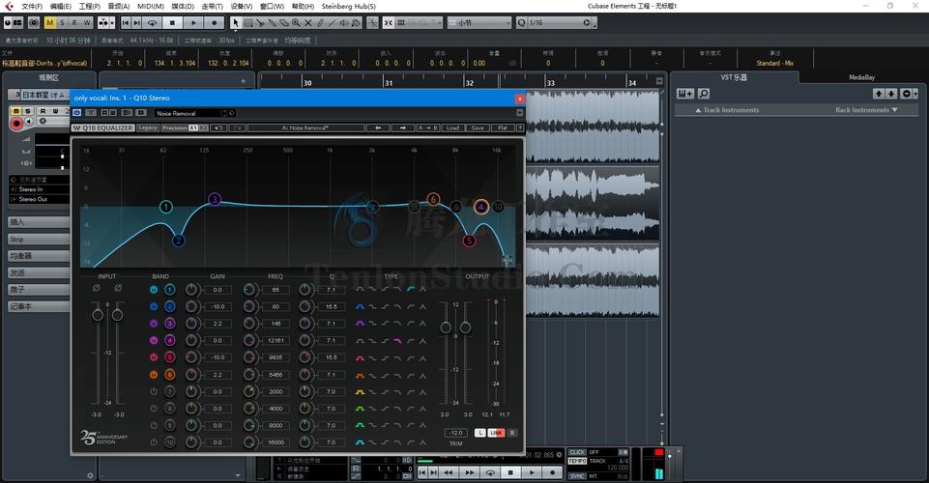Click the band 2 gain knob
The image size is (929, 483).
tap(191, 306)
